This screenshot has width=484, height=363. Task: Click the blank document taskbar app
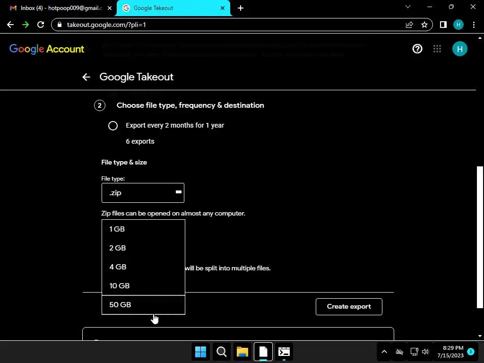[263, 352]
